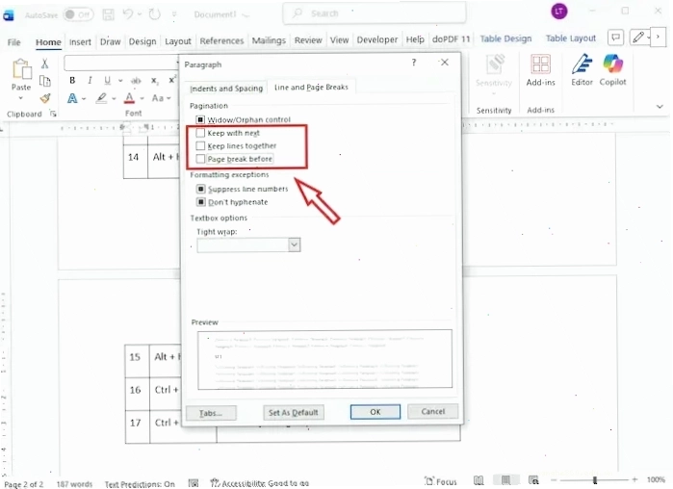Expand the Undo history dropdown arrow
This screenshot has height=489, width=673.
click(139, 14)
